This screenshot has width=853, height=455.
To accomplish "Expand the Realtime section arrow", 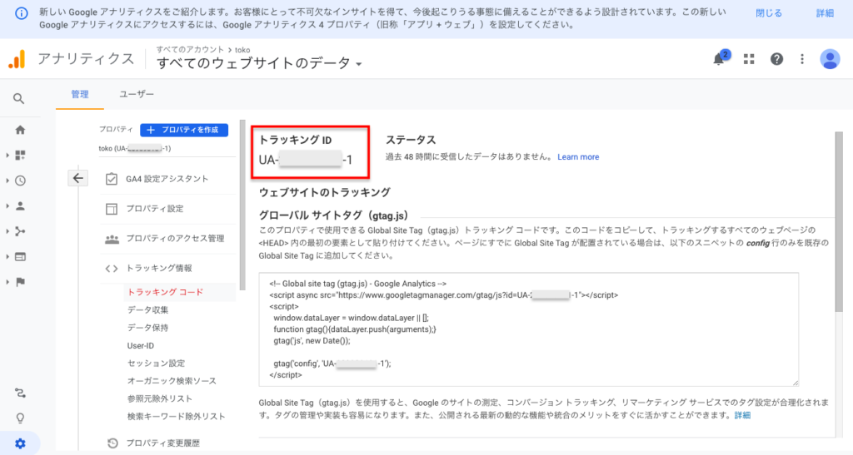I will pyautogui.click(x=7, y=181).
